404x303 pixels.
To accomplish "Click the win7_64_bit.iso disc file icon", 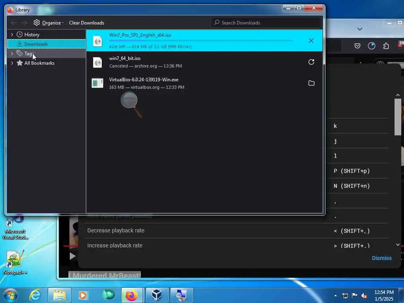I will coord(97,62).
